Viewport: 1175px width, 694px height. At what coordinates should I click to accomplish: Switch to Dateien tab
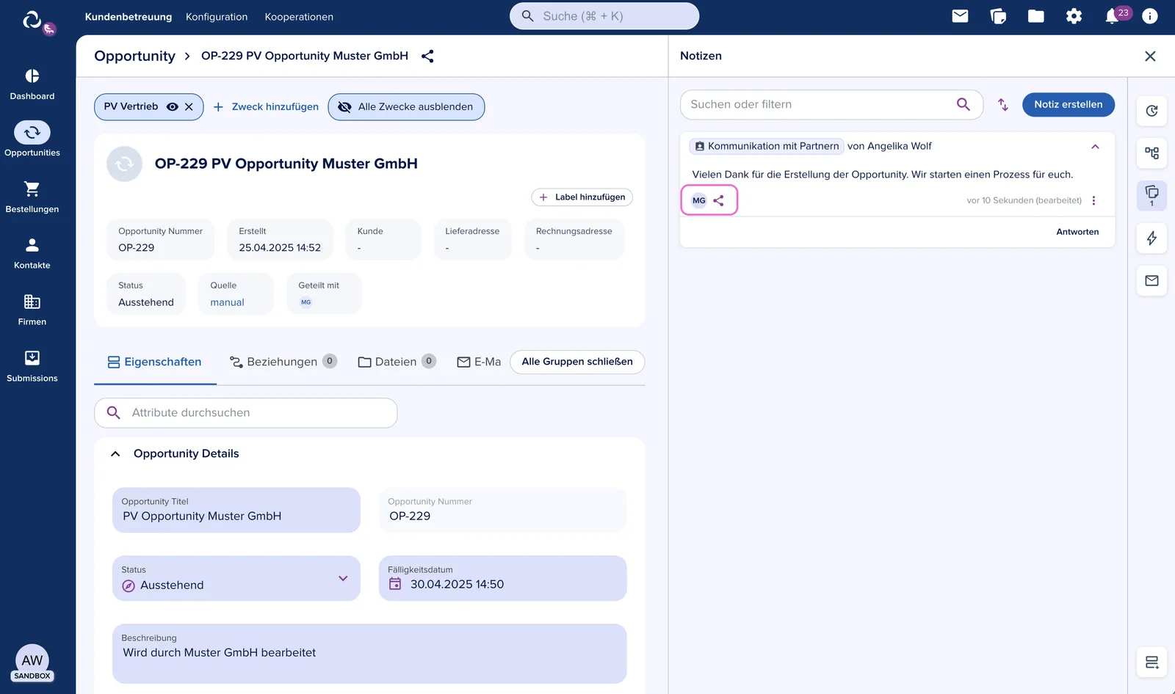[397, 362]
